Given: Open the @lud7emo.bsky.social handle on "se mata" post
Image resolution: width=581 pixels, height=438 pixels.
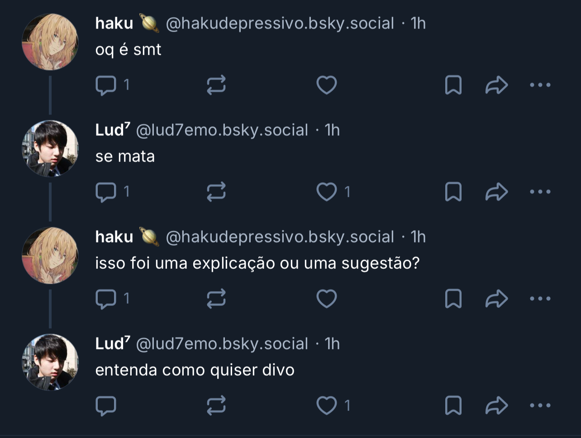Looking at the screenshot, I should click(x=222, y=130).
